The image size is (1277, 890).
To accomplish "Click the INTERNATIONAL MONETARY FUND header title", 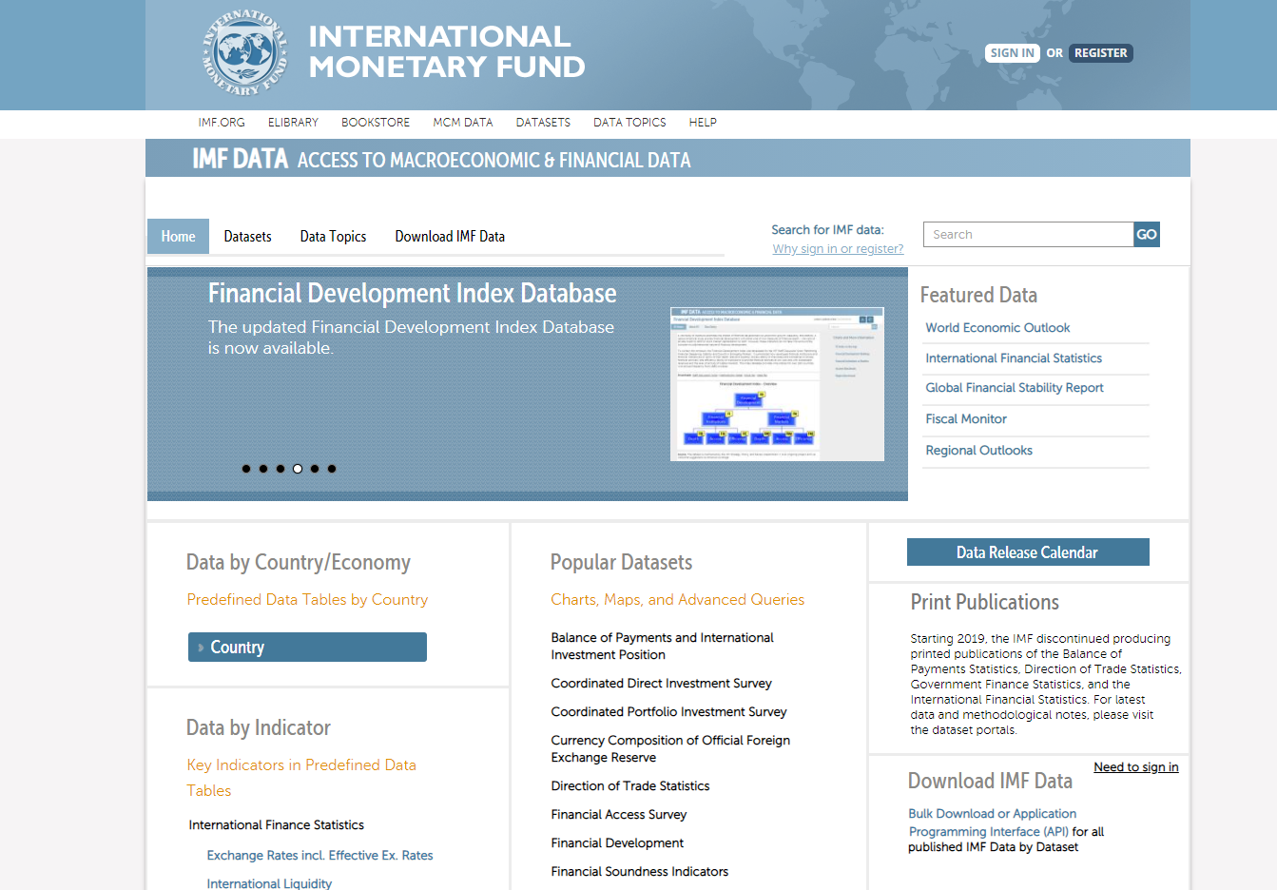I will (447, 51).
